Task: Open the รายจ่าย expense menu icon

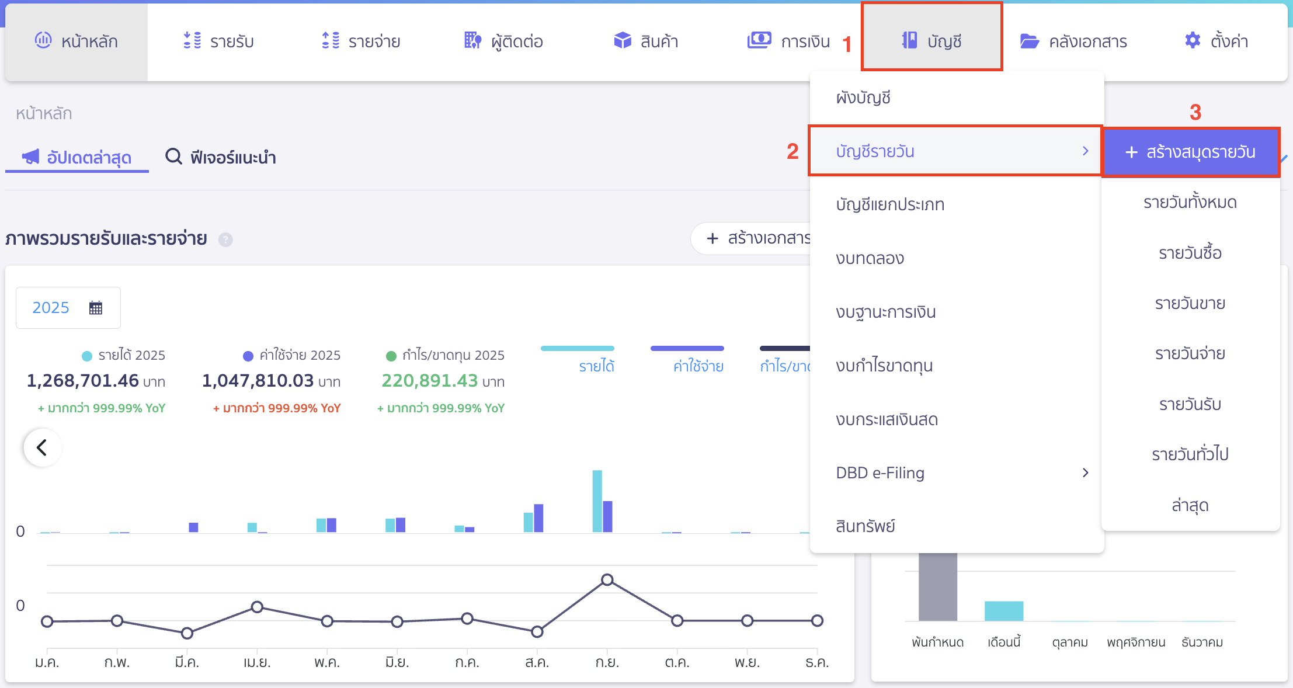Action: (x=331, y=40)
